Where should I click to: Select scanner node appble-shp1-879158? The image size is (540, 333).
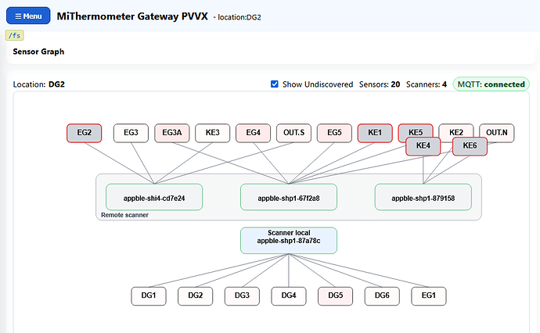(x=423, y=197)
